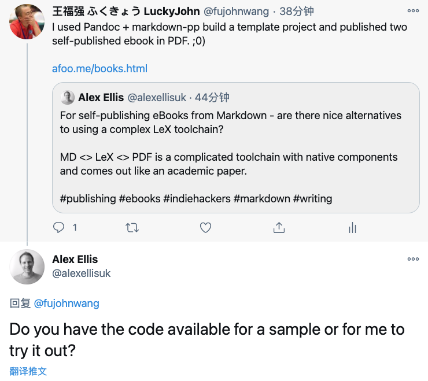This screenshot has width=428, height=381.
Task: Click the small Alex Ellis quoted avatar
Action: coord(68,98)
